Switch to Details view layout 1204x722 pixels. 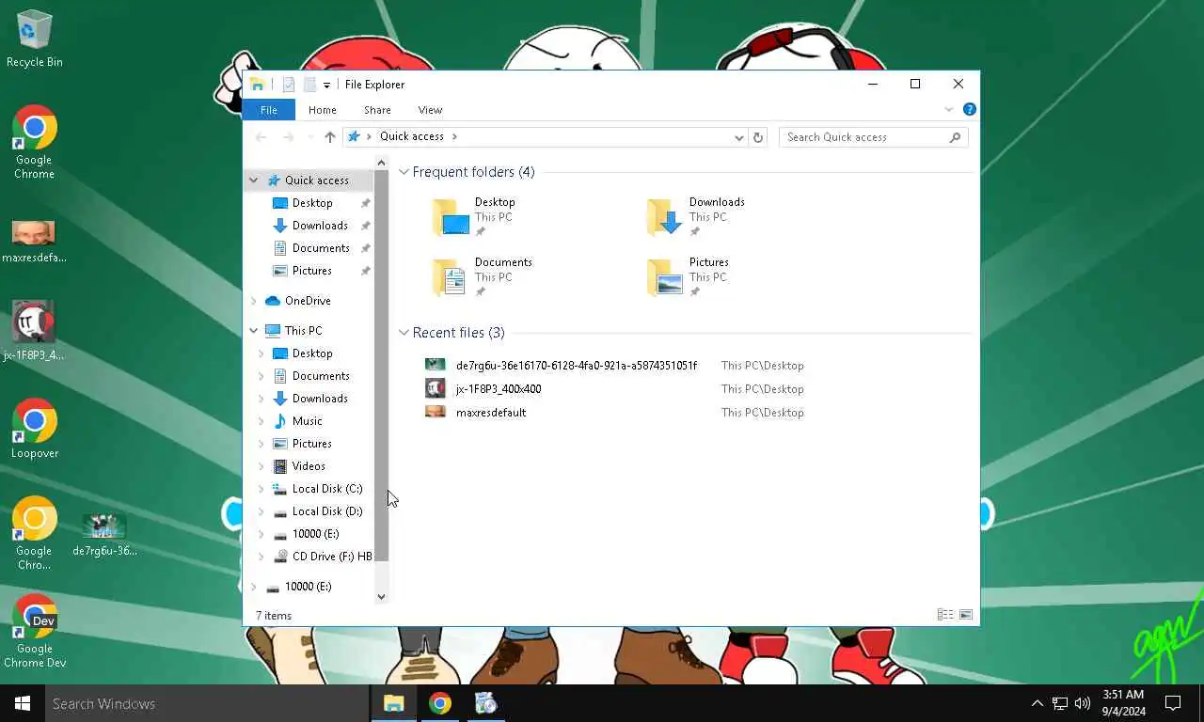(x=945, y=615)
